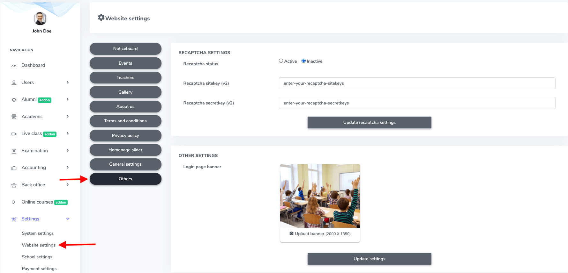Click the Recaptcha secretkey input field
568x273 pixels.
417,103
